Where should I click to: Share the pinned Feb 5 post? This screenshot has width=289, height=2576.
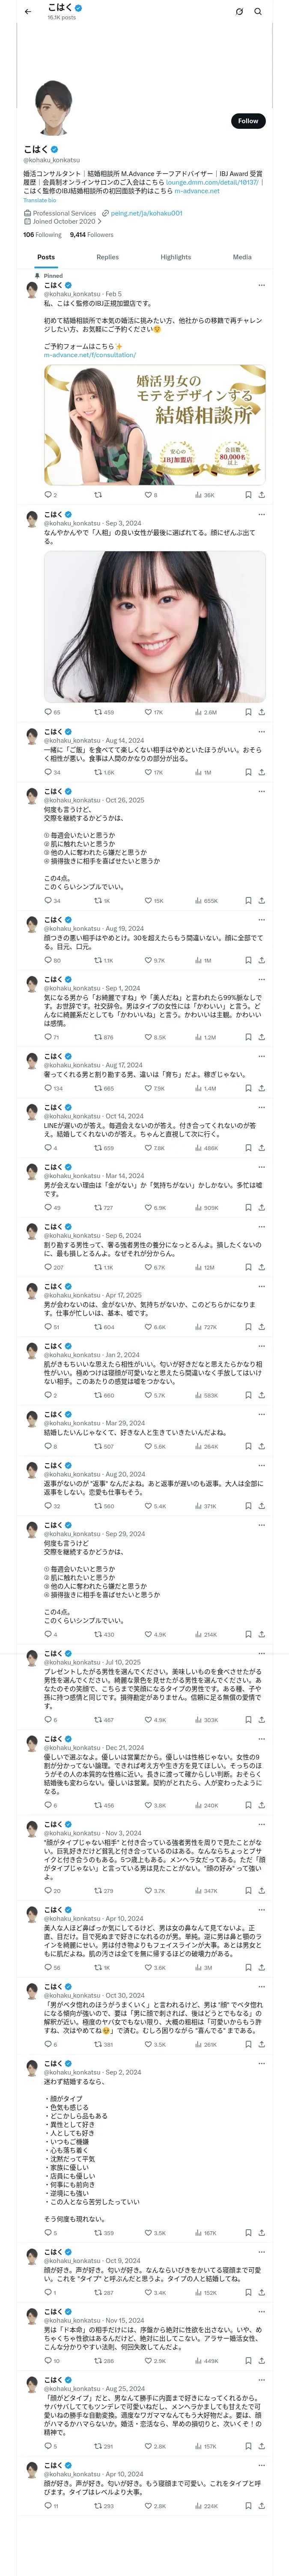pos(261,494)
